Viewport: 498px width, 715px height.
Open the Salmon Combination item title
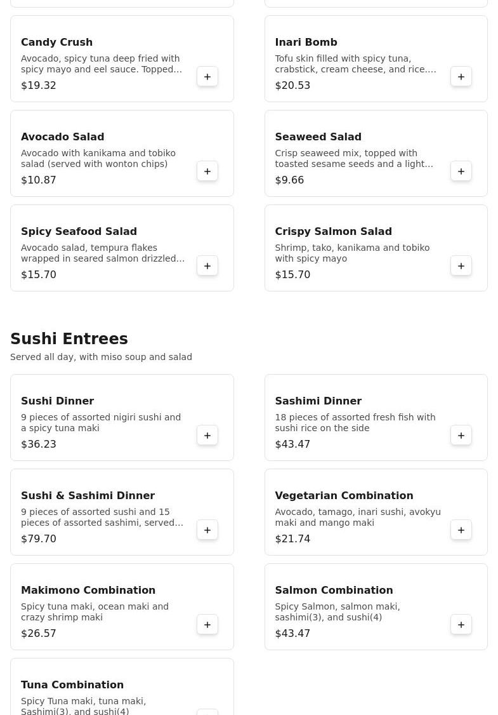tap(334, 590)
